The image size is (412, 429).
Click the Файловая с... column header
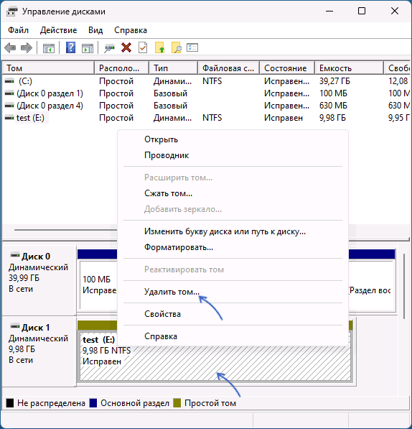point(229,68)
